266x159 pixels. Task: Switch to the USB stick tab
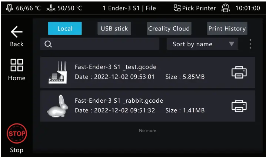tap(114, 28)
